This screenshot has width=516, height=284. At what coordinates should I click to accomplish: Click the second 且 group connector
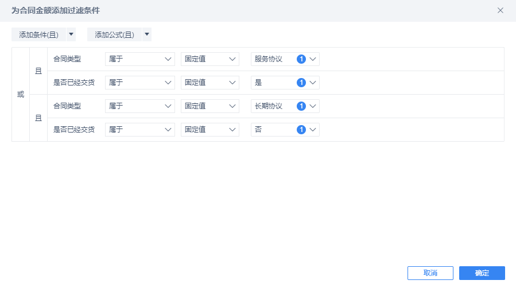38,118
